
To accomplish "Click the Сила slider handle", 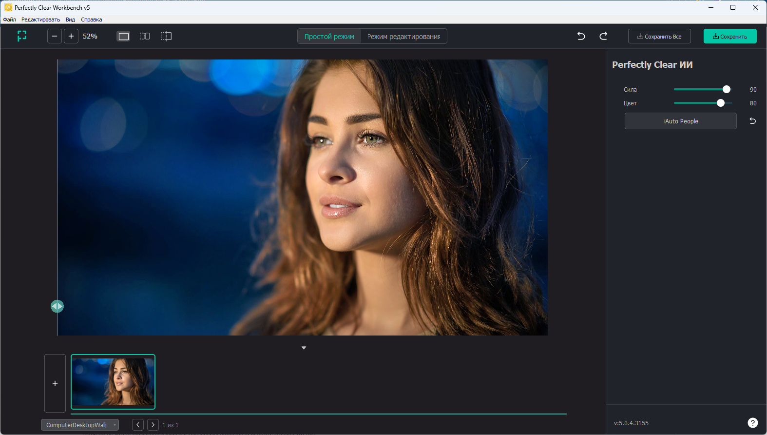I will [726, 89].
